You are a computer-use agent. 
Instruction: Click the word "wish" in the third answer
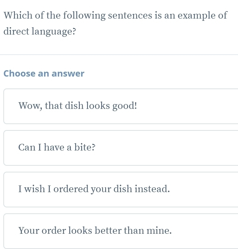tap(34, 190)
